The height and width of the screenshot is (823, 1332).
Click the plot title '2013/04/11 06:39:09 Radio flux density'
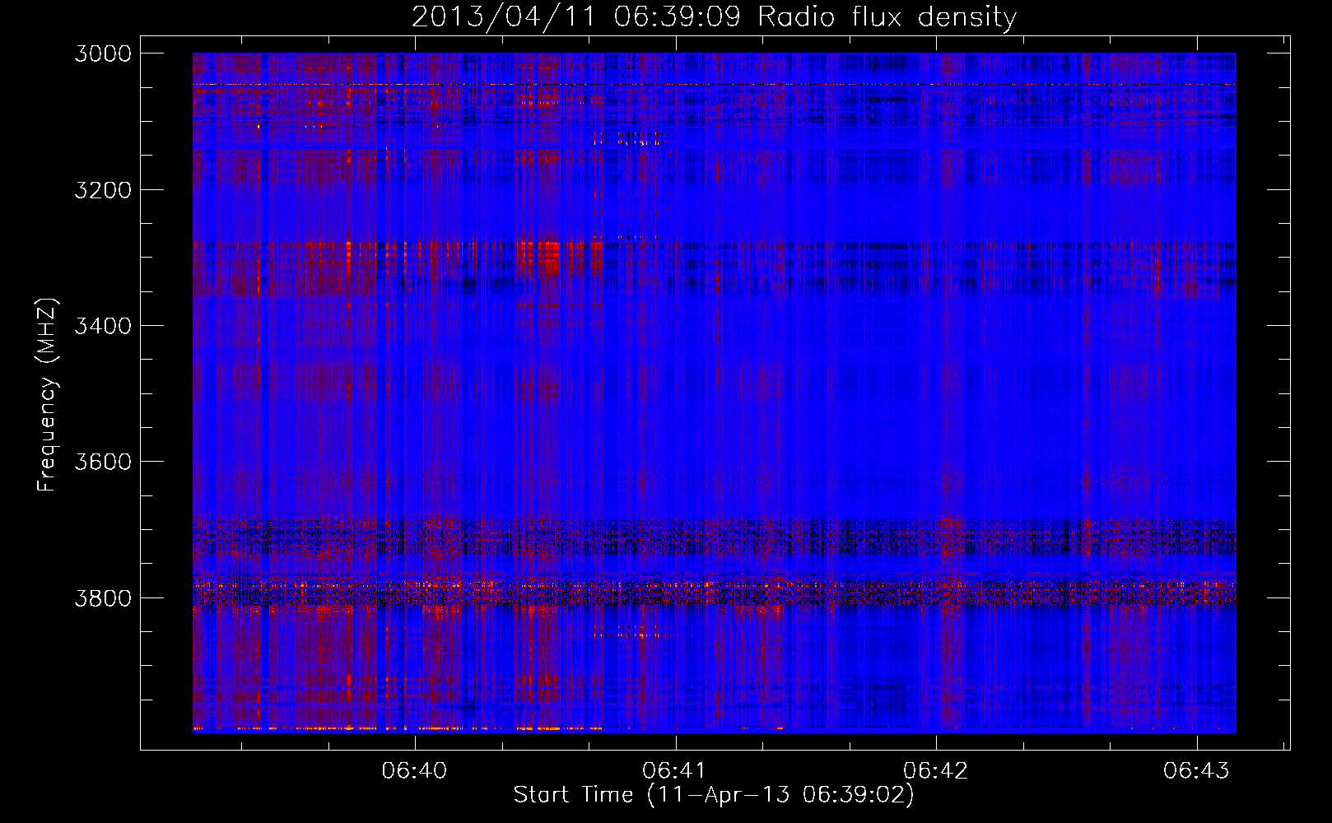714,17
